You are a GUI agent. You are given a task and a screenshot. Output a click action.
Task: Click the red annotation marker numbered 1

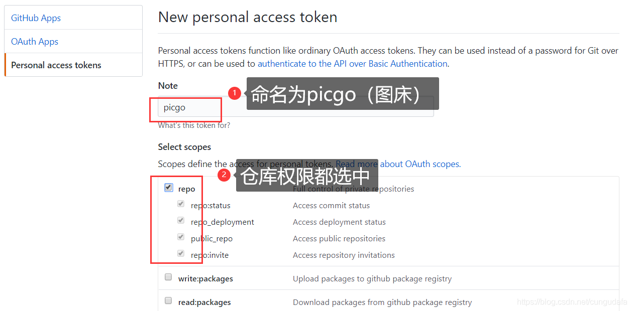point(234,93)
